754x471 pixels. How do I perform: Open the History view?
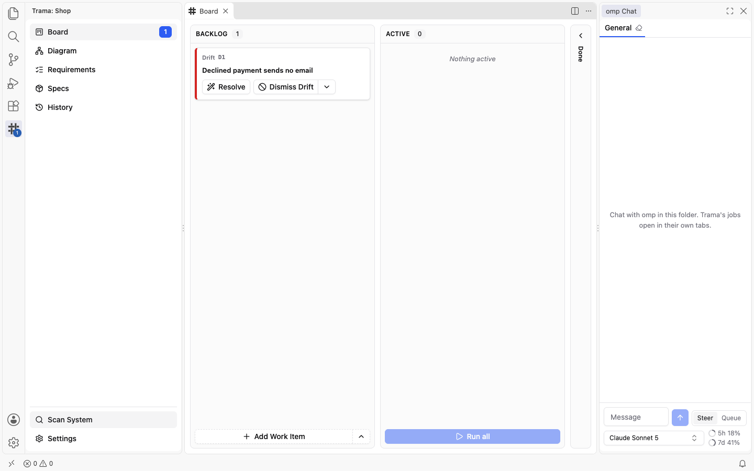103,107
